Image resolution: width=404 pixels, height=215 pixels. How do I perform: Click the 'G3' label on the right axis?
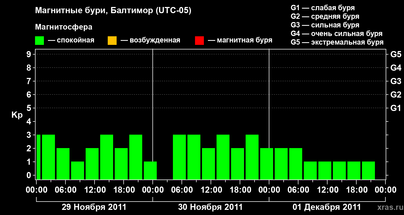[396, 81]
